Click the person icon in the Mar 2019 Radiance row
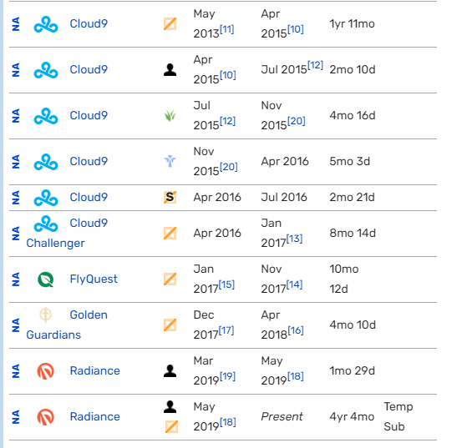This screenshot has width=462, height=448. (170, 371)
